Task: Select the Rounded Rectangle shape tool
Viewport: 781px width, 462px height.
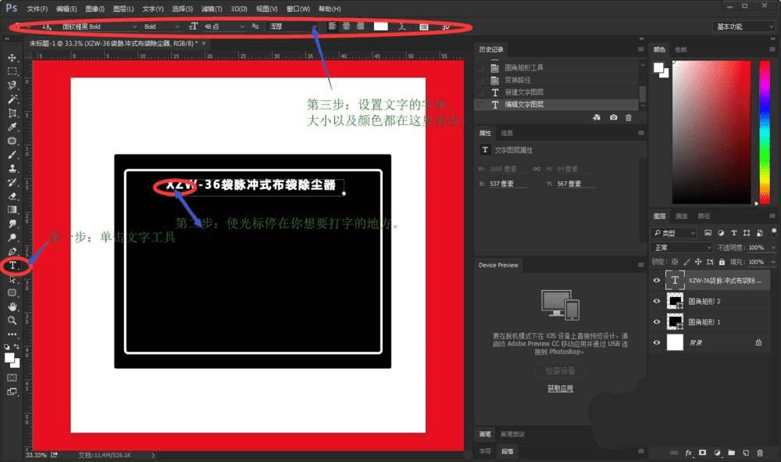Action: click(x=12, y=292)
